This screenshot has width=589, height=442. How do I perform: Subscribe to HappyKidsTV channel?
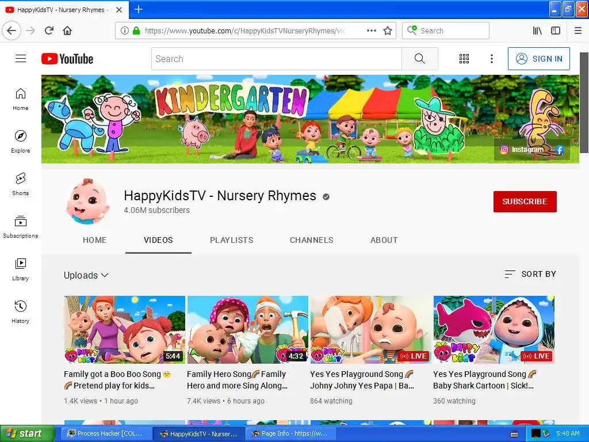(525, 201)
